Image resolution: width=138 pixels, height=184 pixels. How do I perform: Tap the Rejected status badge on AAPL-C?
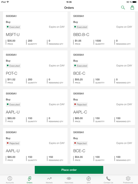point(80,105)
